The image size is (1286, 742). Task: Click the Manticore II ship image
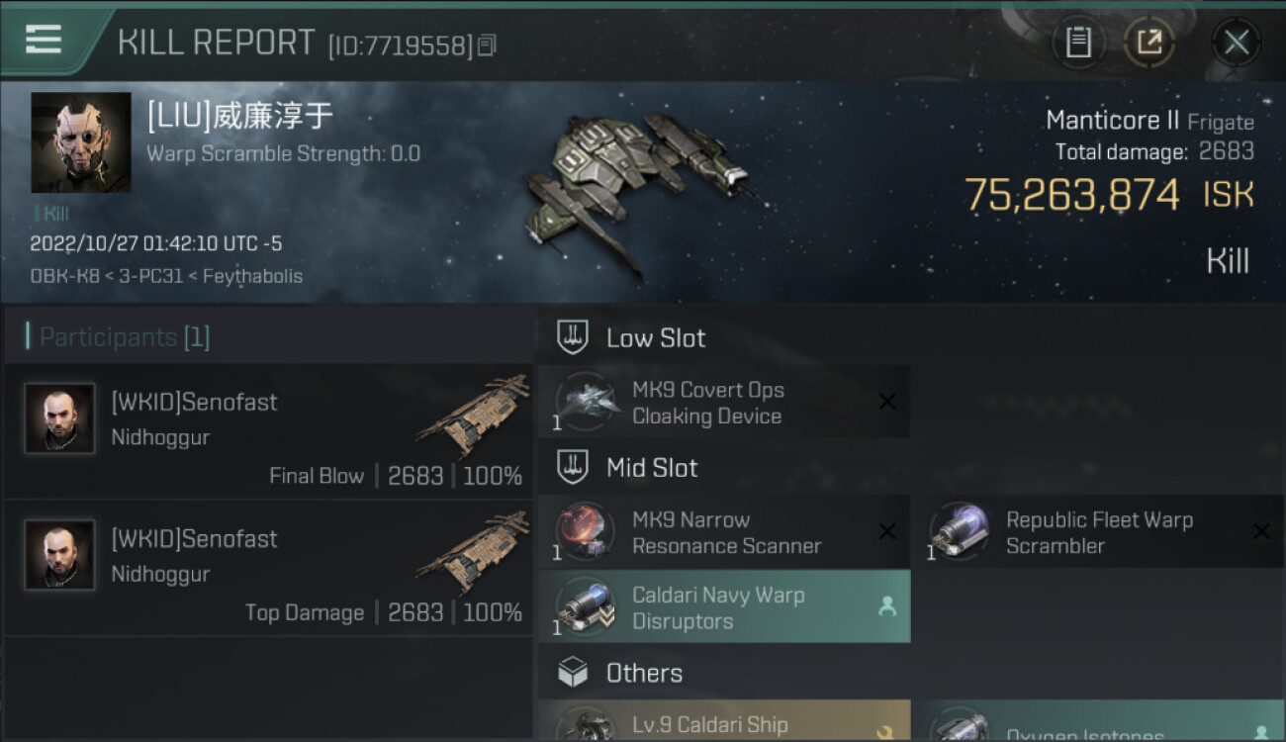(639, 190)
